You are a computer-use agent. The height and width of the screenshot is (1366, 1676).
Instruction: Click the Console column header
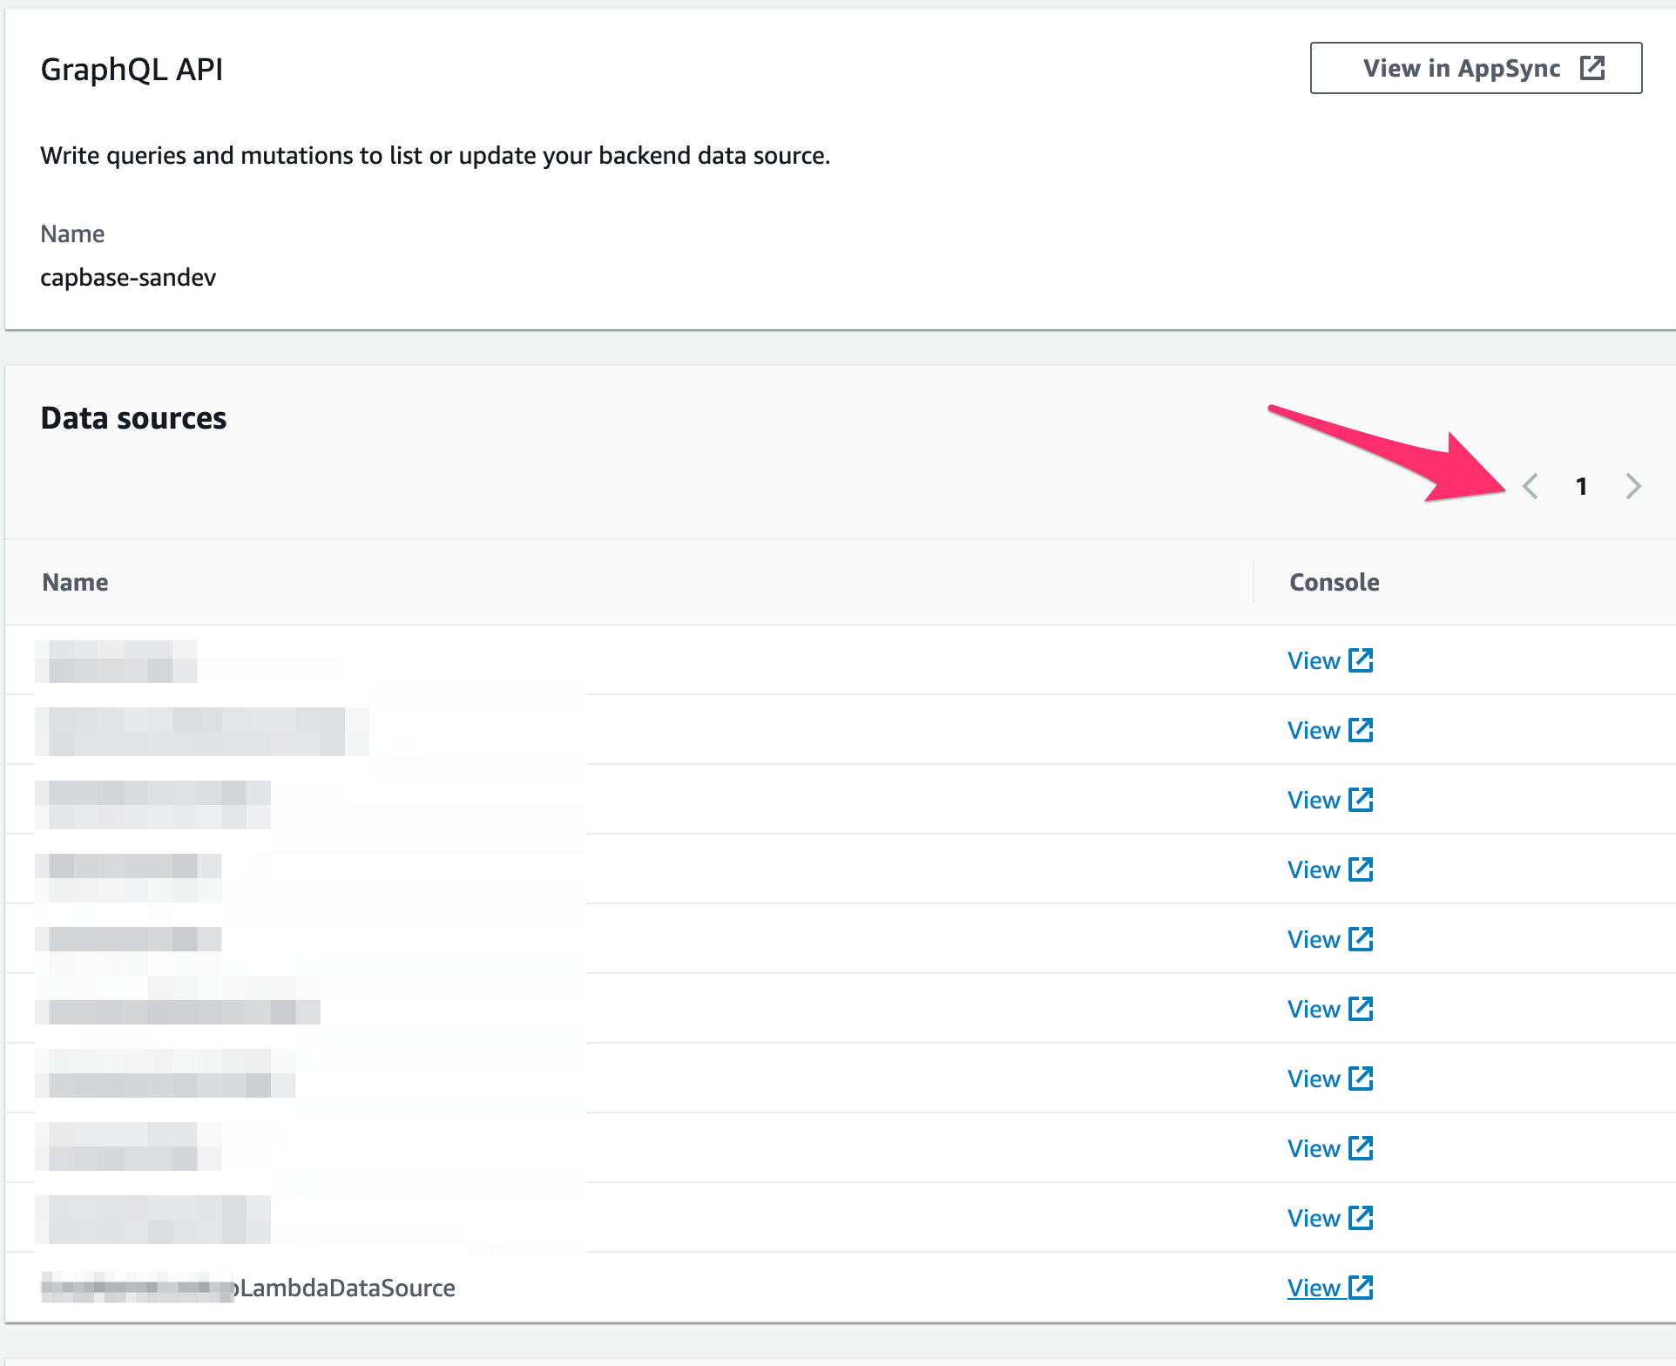(1334, 582)
